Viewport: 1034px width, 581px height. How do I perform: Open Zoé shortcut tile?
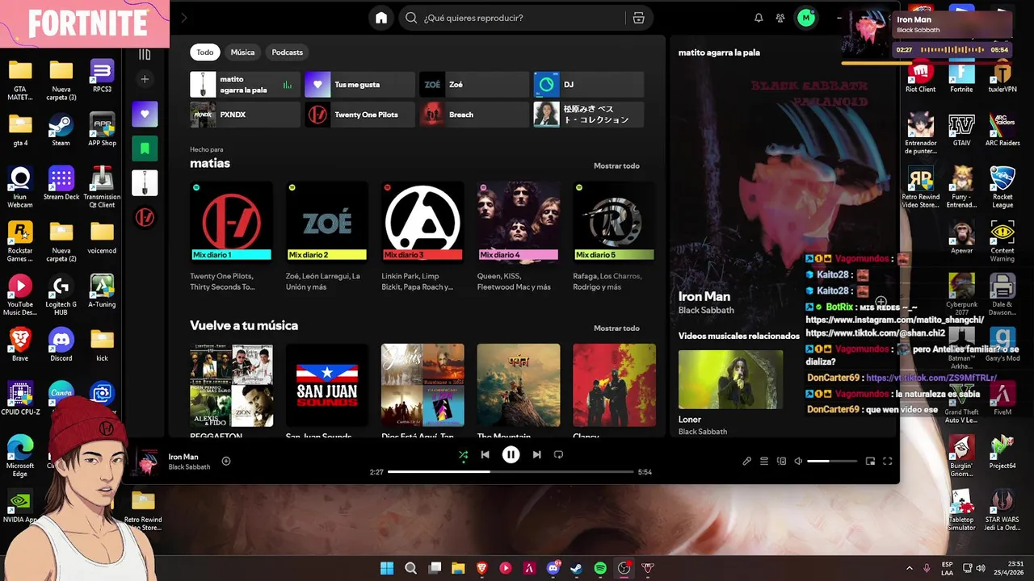474,85
